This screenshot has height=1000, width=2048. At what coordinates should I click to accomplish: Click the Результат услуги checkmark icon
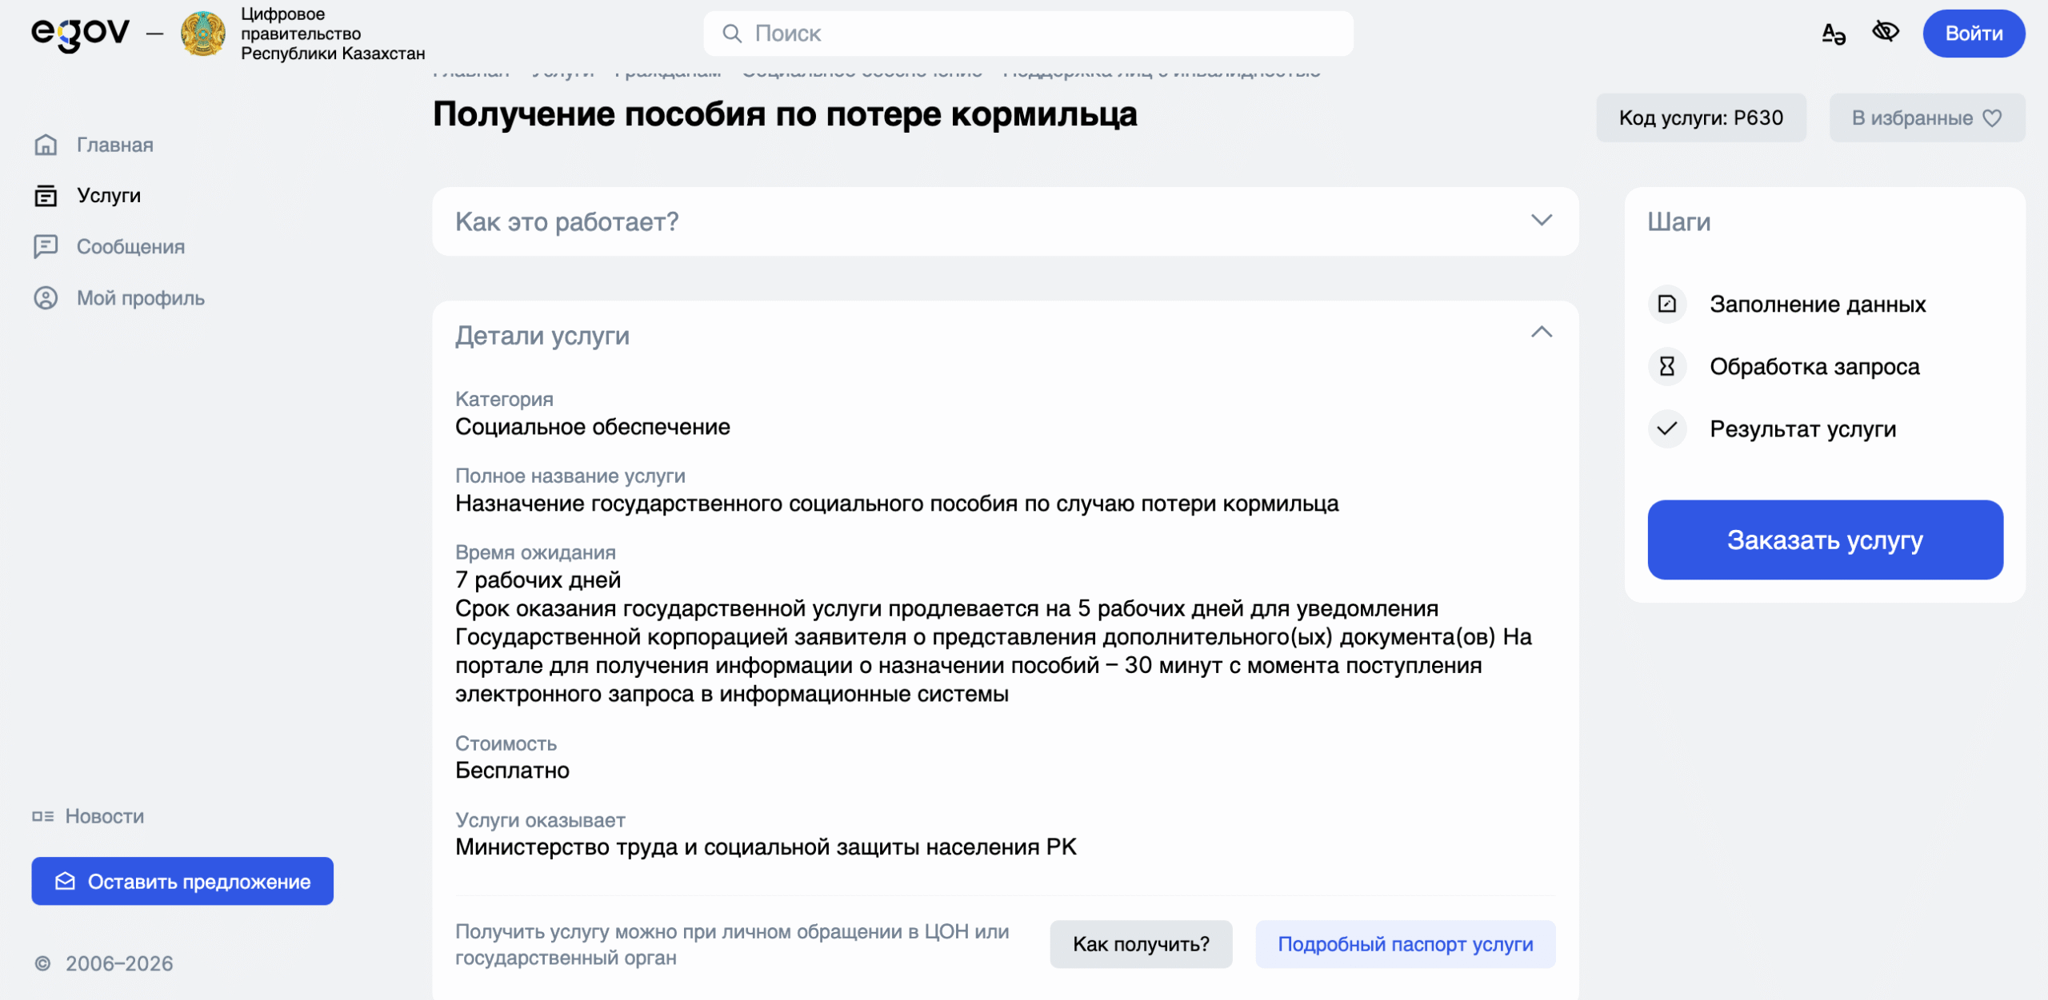coord(1667,428)
